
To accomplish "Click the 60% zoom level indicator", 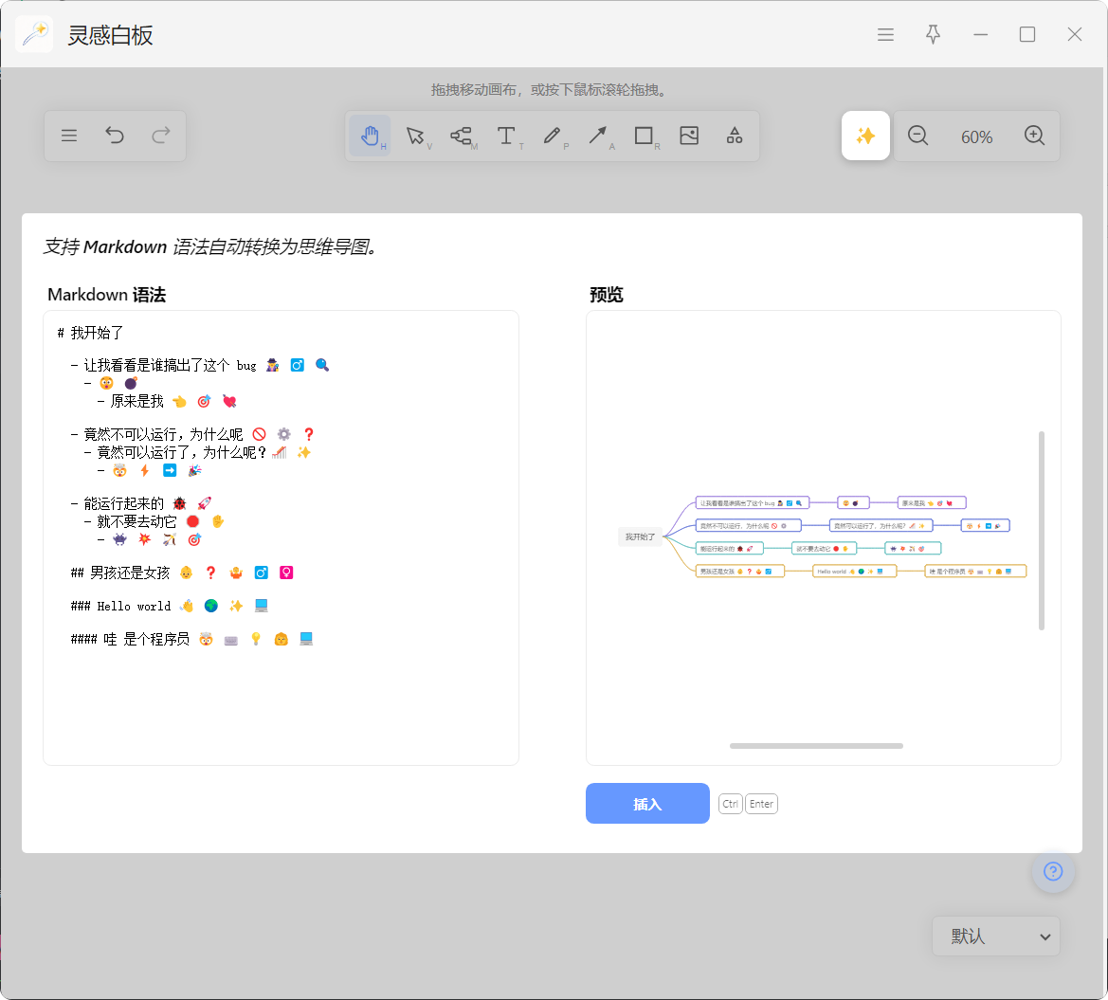I will click(x=976, y=137).
